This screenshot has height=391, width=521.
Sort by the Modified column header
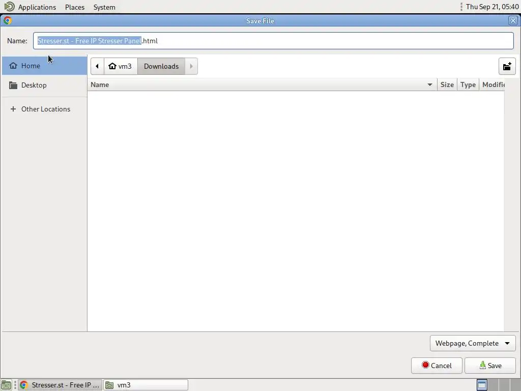pyautogui.click(x=493, y=85)
